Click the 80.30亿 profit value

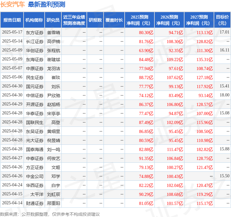pos(146,33)
